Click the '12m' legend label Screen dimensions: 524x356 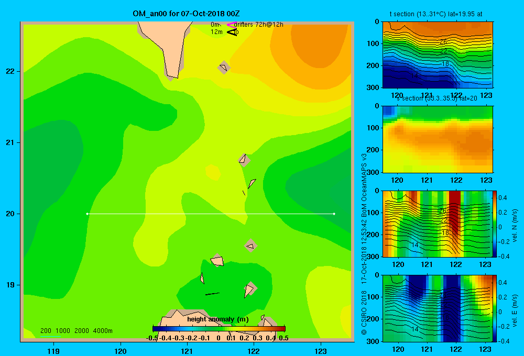point(216,32)
